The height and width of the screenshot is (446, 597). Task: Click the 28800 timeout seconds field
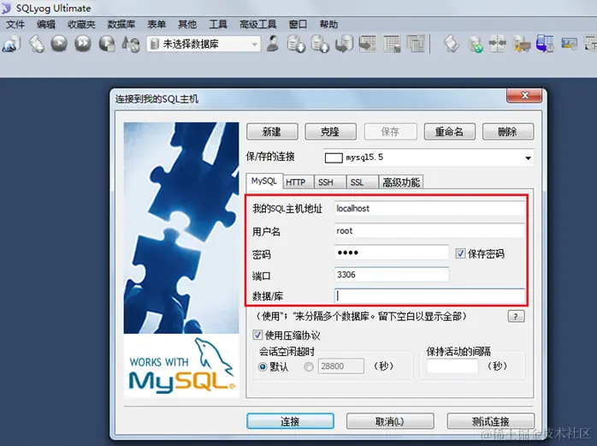340,366
